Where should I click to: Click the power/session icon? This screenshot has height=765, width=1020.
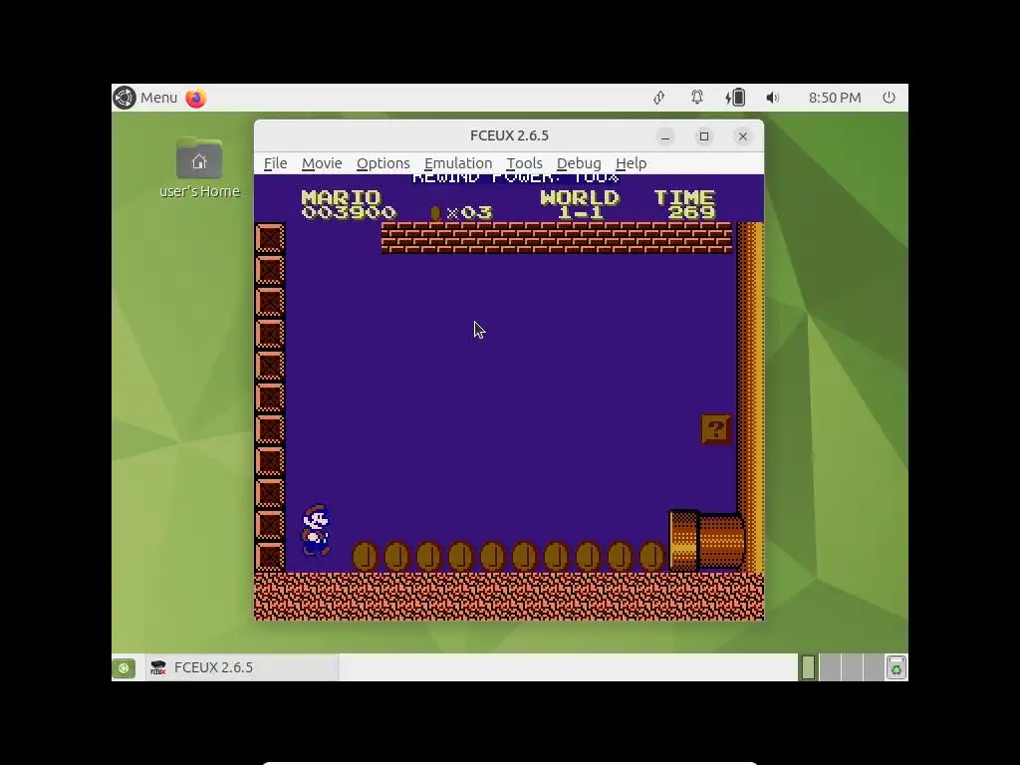pos(889,98)
